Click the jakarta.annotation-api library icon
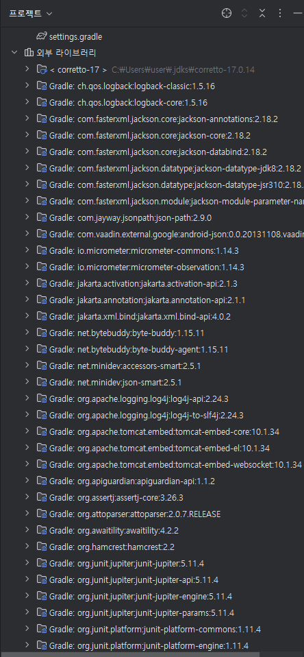Image resolution: width=304 pixels, height=657 pixels. (41, 300)
